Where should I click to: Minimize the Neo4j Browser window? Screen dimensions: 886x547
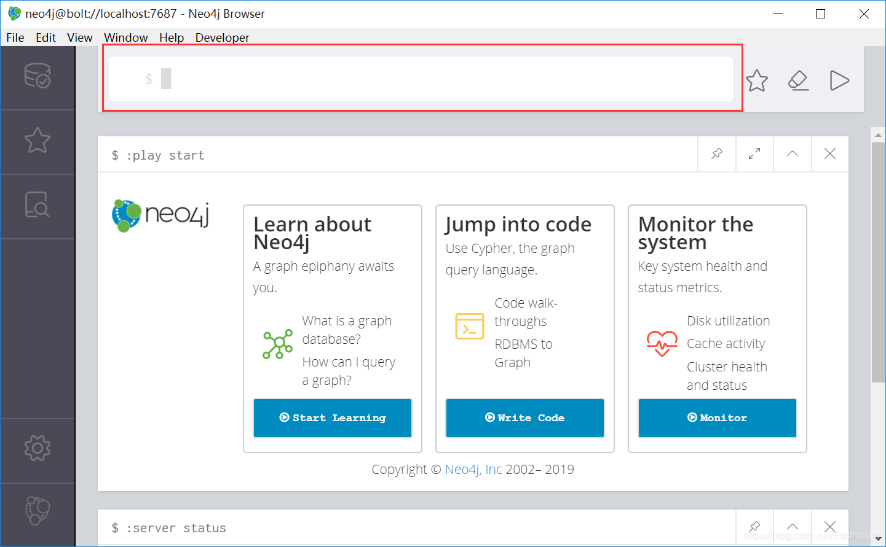point(778,14)
